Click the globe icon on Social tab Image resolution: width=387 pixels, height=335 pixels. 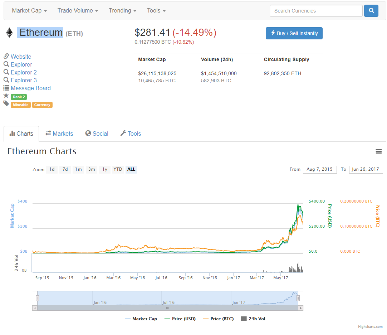[x=88, y=133]
